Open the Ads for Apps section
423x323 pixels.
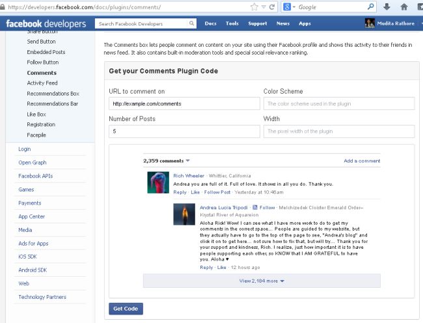[x=33, y=244]
